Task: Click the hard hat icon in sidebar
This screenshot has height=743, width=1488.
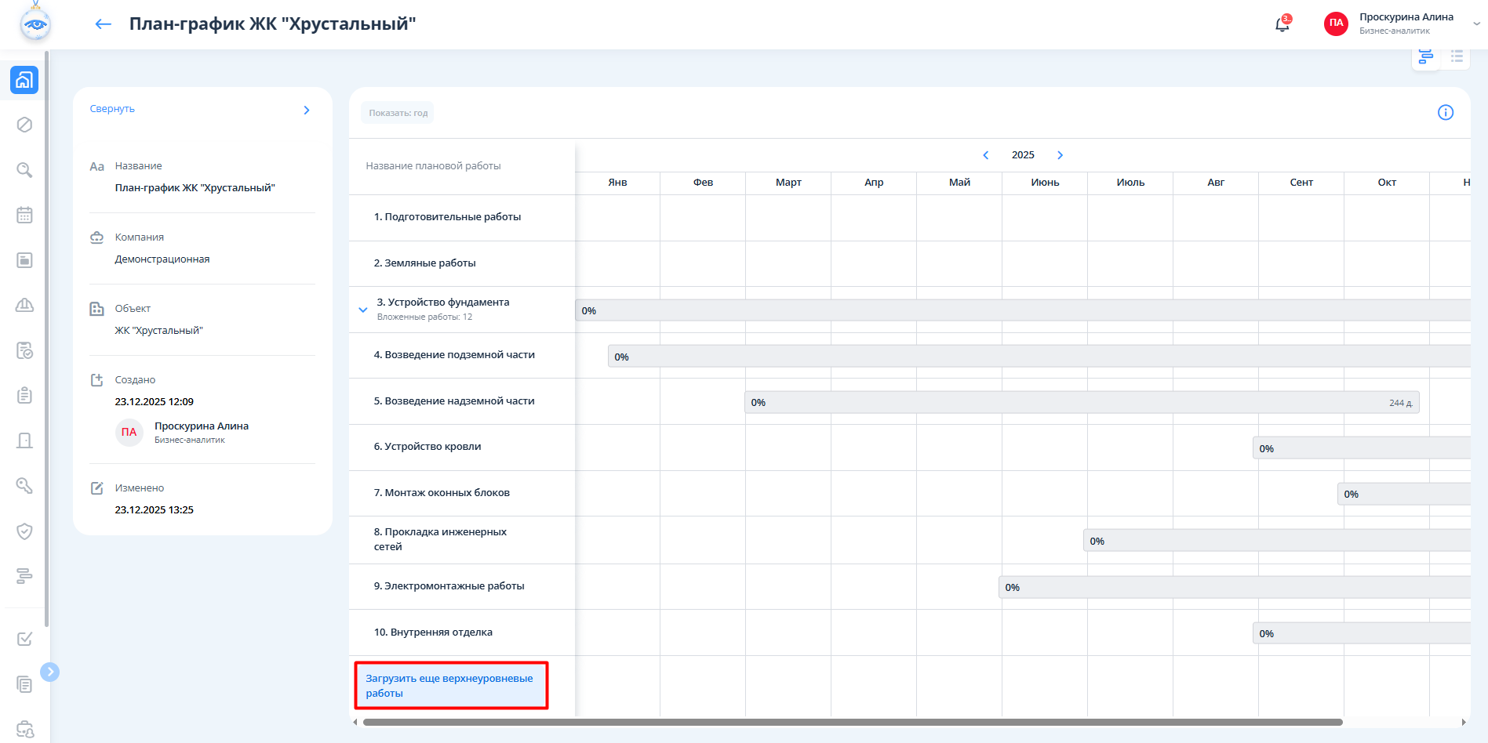Action: (24, 305)
